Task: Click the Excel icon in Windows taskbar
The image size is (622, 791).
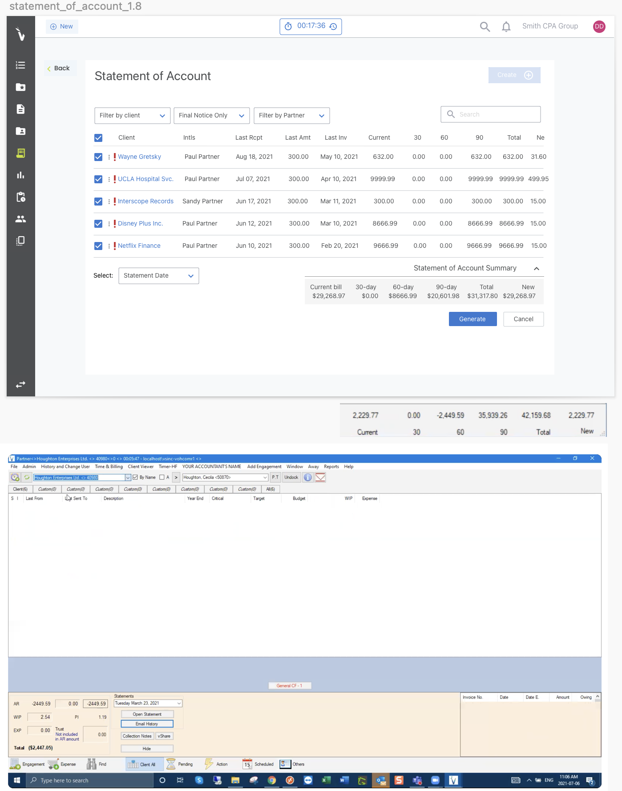Action: click(326, 780)
